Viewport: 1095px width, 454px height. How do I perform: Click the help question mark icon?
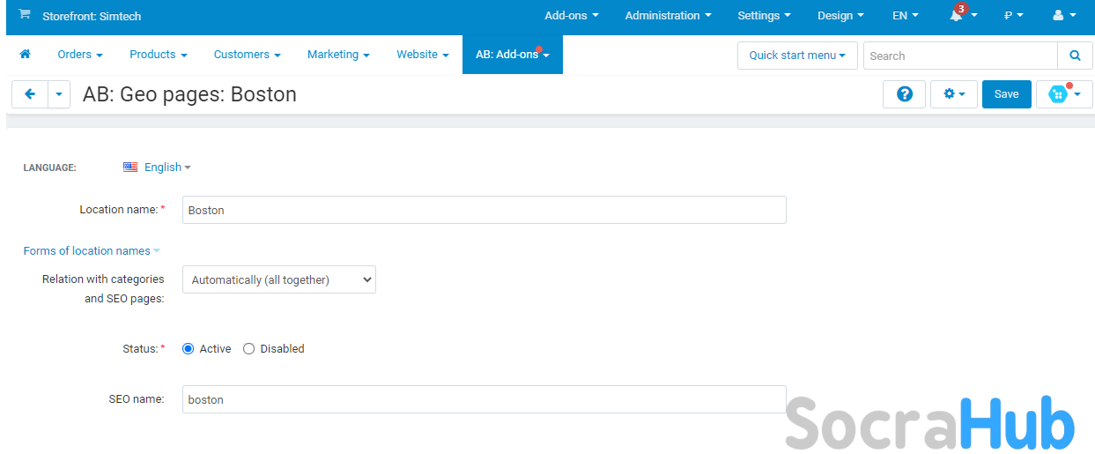[904, 94]
